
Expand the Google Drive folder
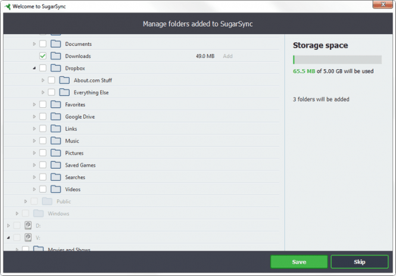35,117
